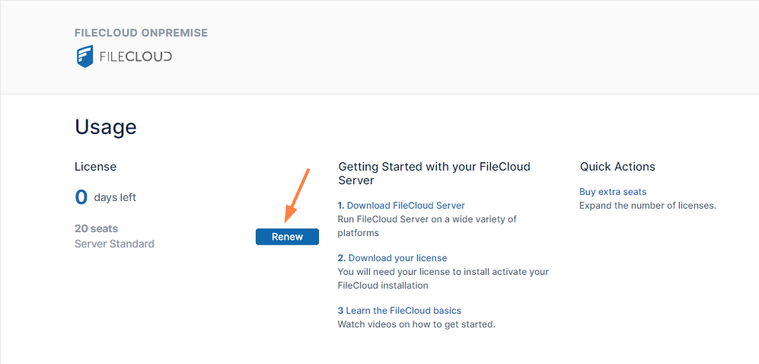Click the large 0 days counter

point(81,197)
